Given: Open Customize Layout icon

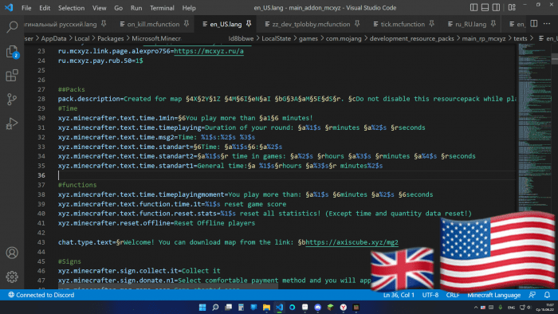Looking at the screenshot, I should click(x=512, y=7).
